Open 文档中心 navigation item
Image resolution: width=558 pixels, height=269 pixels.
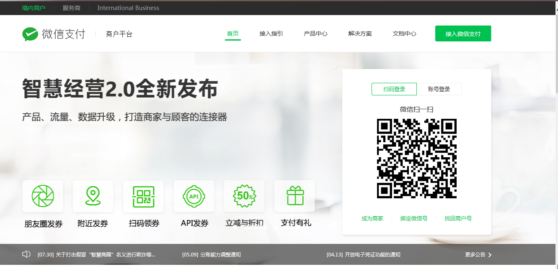click(x=404, y=33)
